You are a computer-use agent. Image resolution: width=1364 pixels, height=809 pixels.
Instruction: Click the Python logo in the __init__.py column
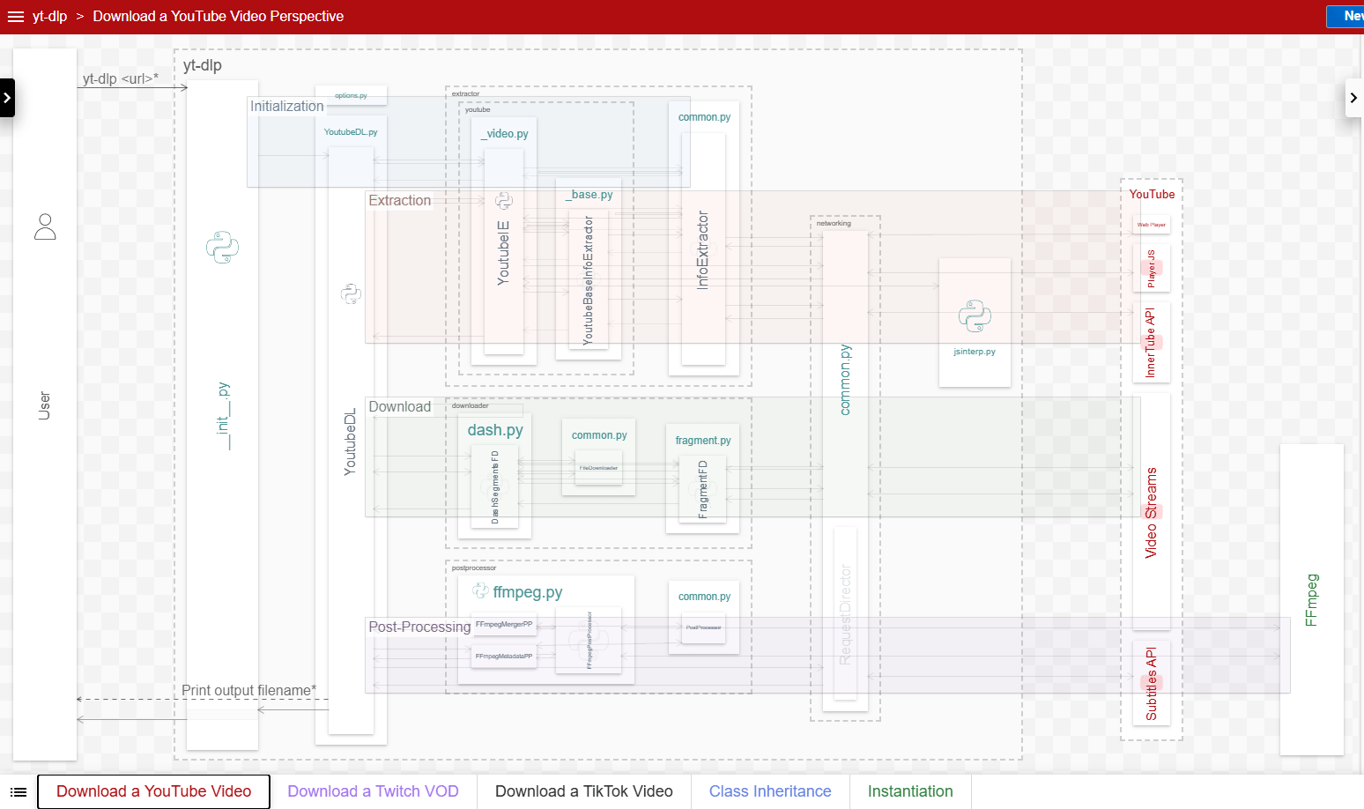[222, 248]
